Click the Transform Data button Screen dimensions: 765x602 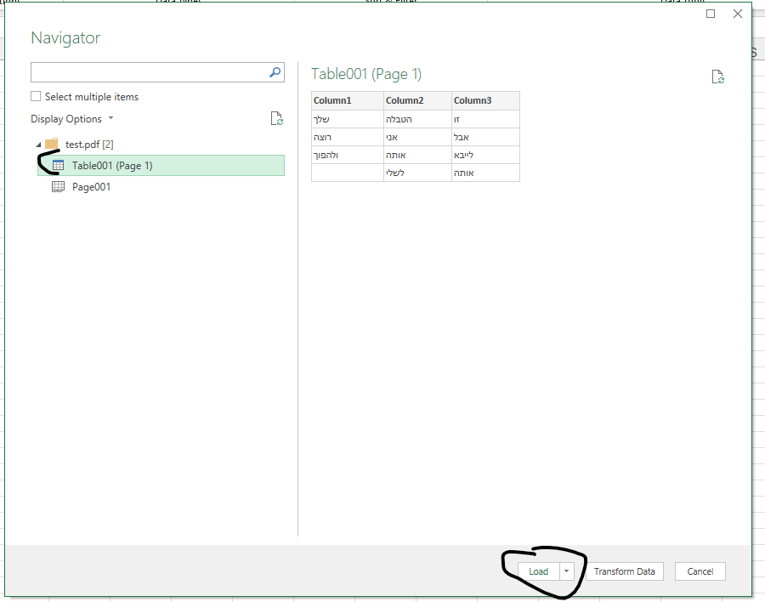(x=625, y=571)
